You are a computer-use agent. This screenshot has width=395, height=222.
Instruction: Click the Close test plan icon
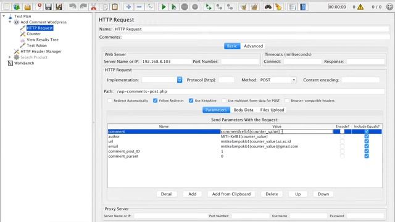click(x=39, y=7)
